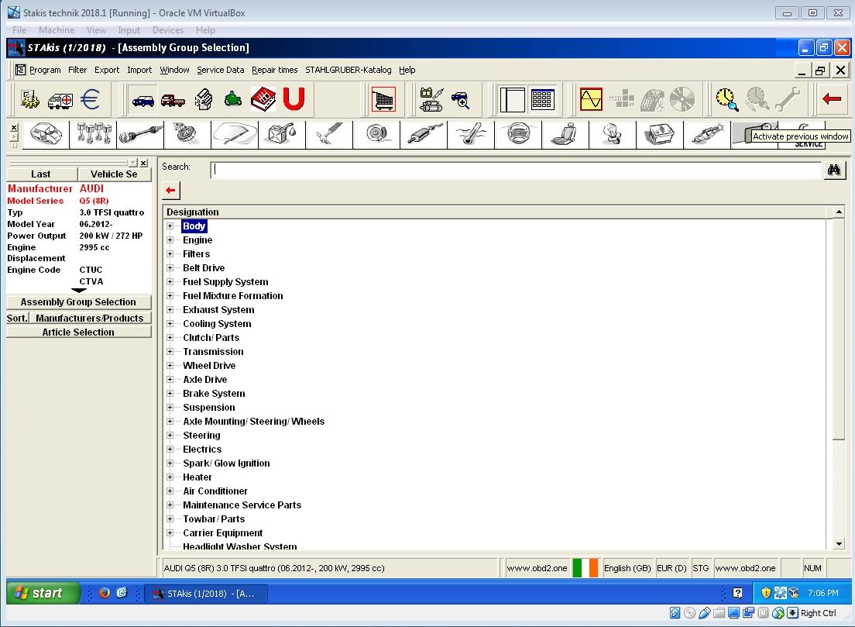
Task: Select the passenger car vehicle type icon
Action: point(143,99)
